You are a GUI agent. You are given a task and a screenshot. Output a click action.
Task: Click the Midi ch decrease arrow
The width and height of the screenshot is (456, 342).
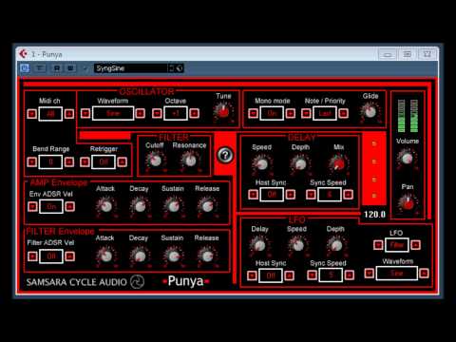tap(32, 114)
